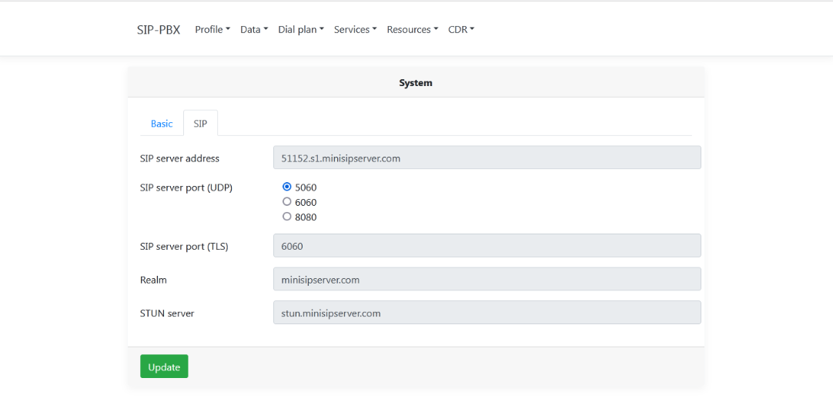
Task: Click the green Update button
Action: pos(164,366)
